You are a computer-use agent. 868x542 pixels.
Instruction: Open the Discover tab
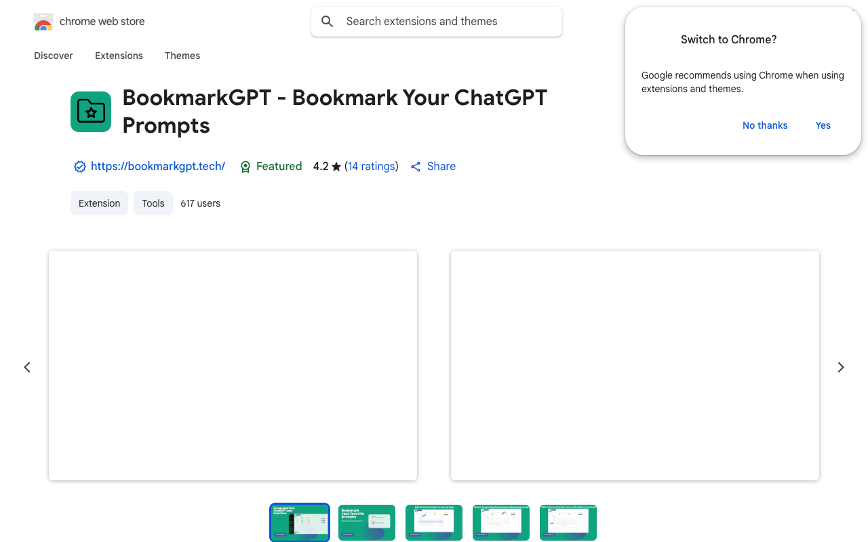tap(54, 56)
